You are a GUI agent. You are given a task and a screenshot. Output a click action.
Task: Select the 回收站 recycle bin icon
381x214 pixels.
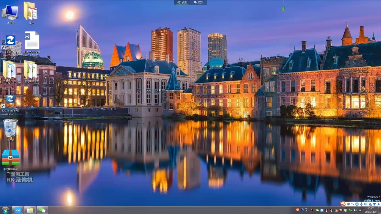coord(10,130)
